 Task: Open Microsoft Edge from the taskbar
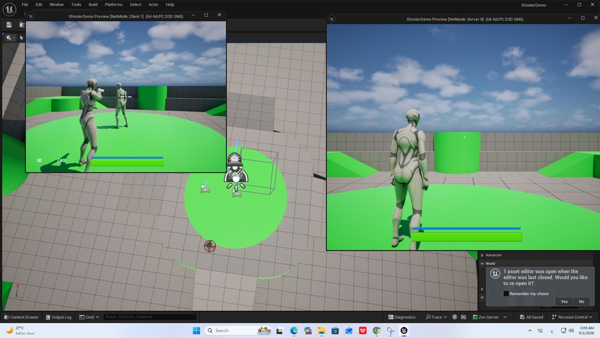[x=294, y=330]
